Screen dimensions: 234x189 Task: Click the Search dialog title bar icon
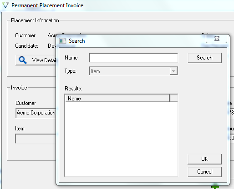(x=62, y=41)
